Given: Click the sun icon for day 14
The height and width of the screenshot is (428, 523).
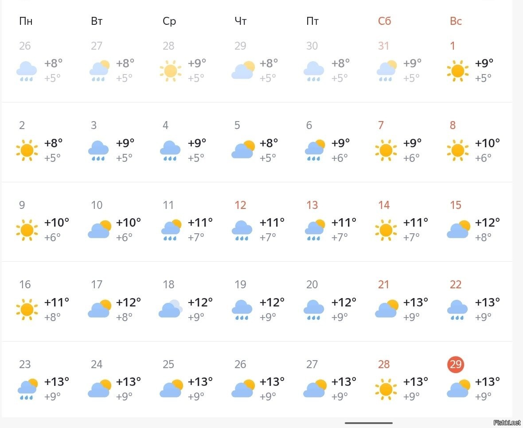Looking at the screenshot, I should (386, 230).
